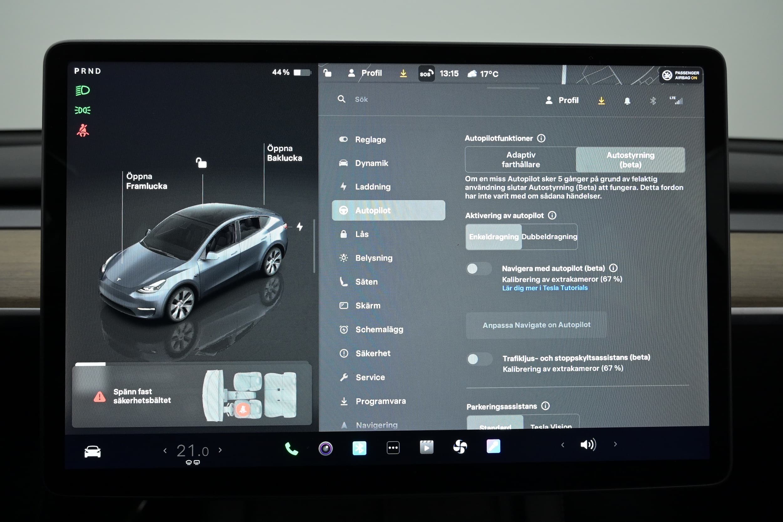
Task: Tap the seat occupancy diagram card
Action: pyautogui.click(x=192, y=395)
